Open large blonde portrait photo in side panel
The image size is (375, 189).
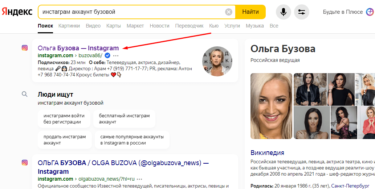[x=272, y=106]
